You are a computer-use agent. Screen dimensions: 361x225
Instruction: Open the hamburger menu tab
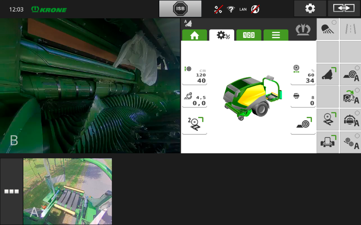tap(276, 35)
